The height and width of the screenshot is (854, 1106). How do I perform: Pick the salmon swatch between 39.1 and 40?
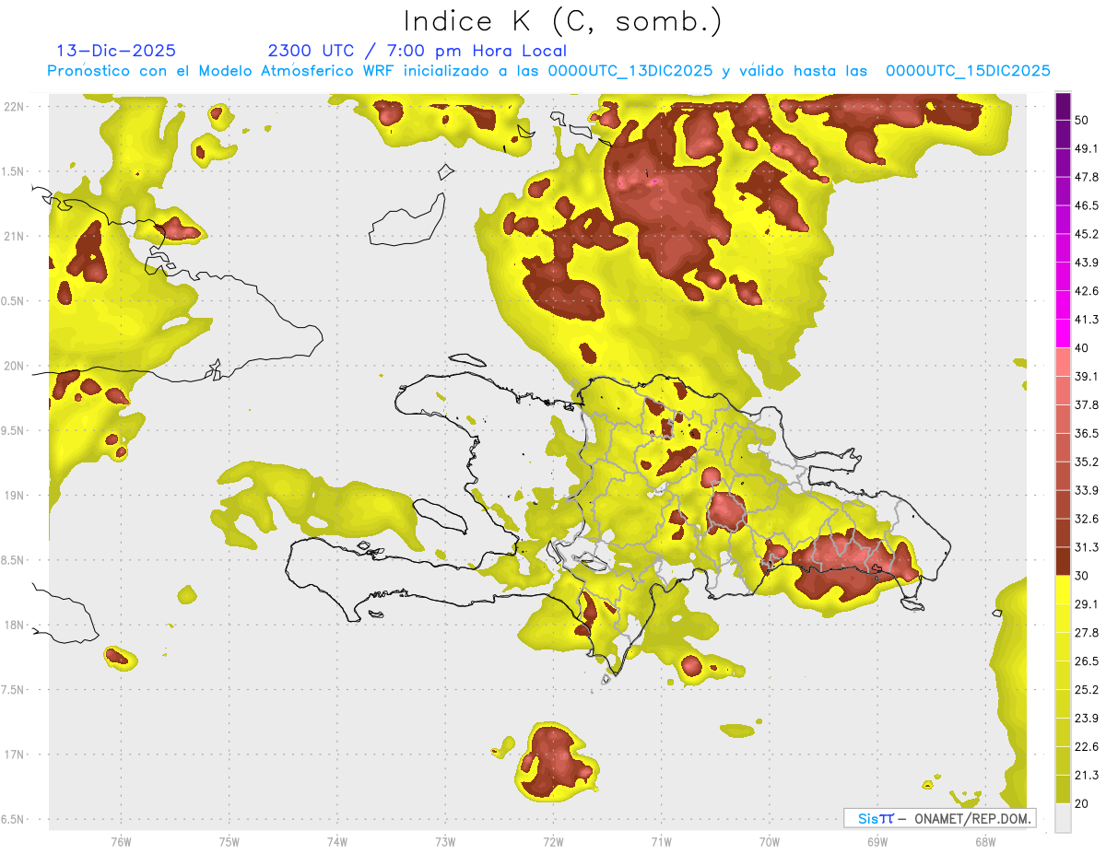click(x=1063, y=363)
